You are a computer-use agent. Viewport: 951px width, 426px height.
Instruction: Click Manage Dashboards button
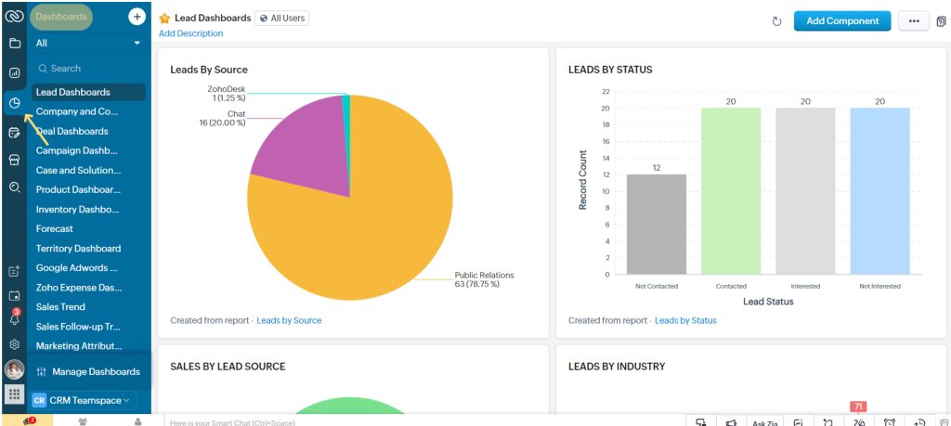point(88,371)
